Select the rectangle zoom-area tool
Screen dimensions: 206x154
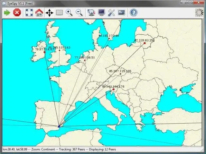coord(59,13)
